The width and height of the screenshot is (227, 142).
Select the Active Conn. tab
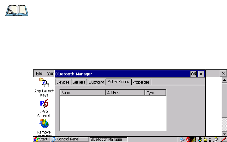point(118,82)
